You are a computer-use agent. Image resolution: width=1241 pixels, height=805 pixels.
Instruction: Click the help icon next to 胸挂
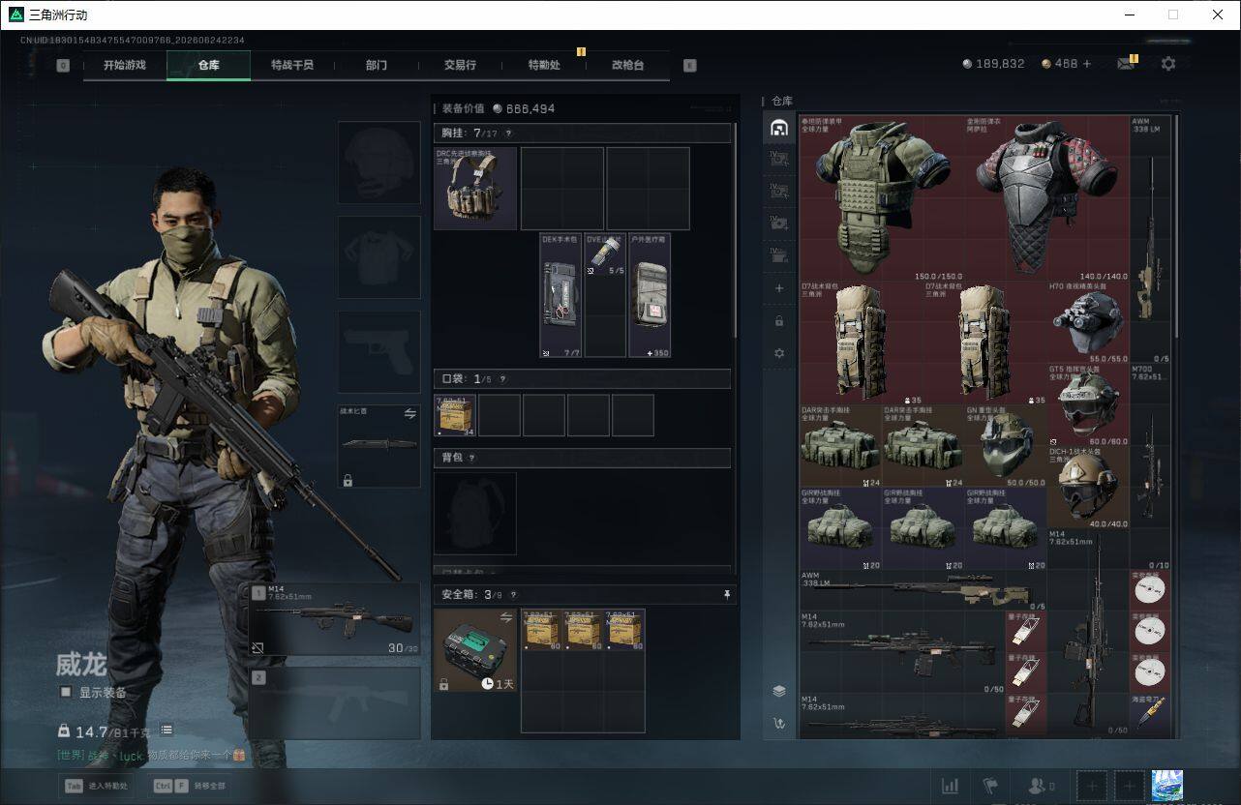508,134
